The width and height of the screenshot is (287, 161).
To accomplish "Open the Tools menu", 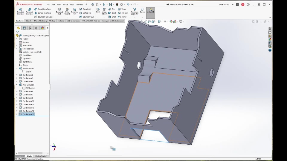I will pyautogui.click(x=72, y=4).
